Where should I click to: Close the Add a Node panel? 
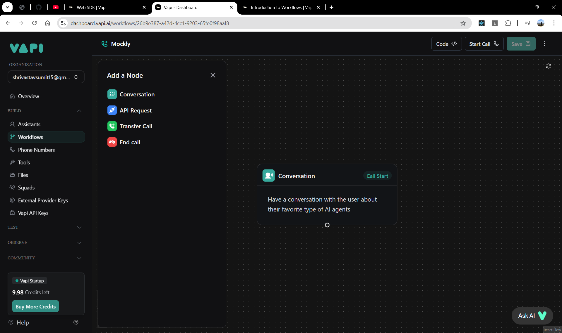[213, 75]
